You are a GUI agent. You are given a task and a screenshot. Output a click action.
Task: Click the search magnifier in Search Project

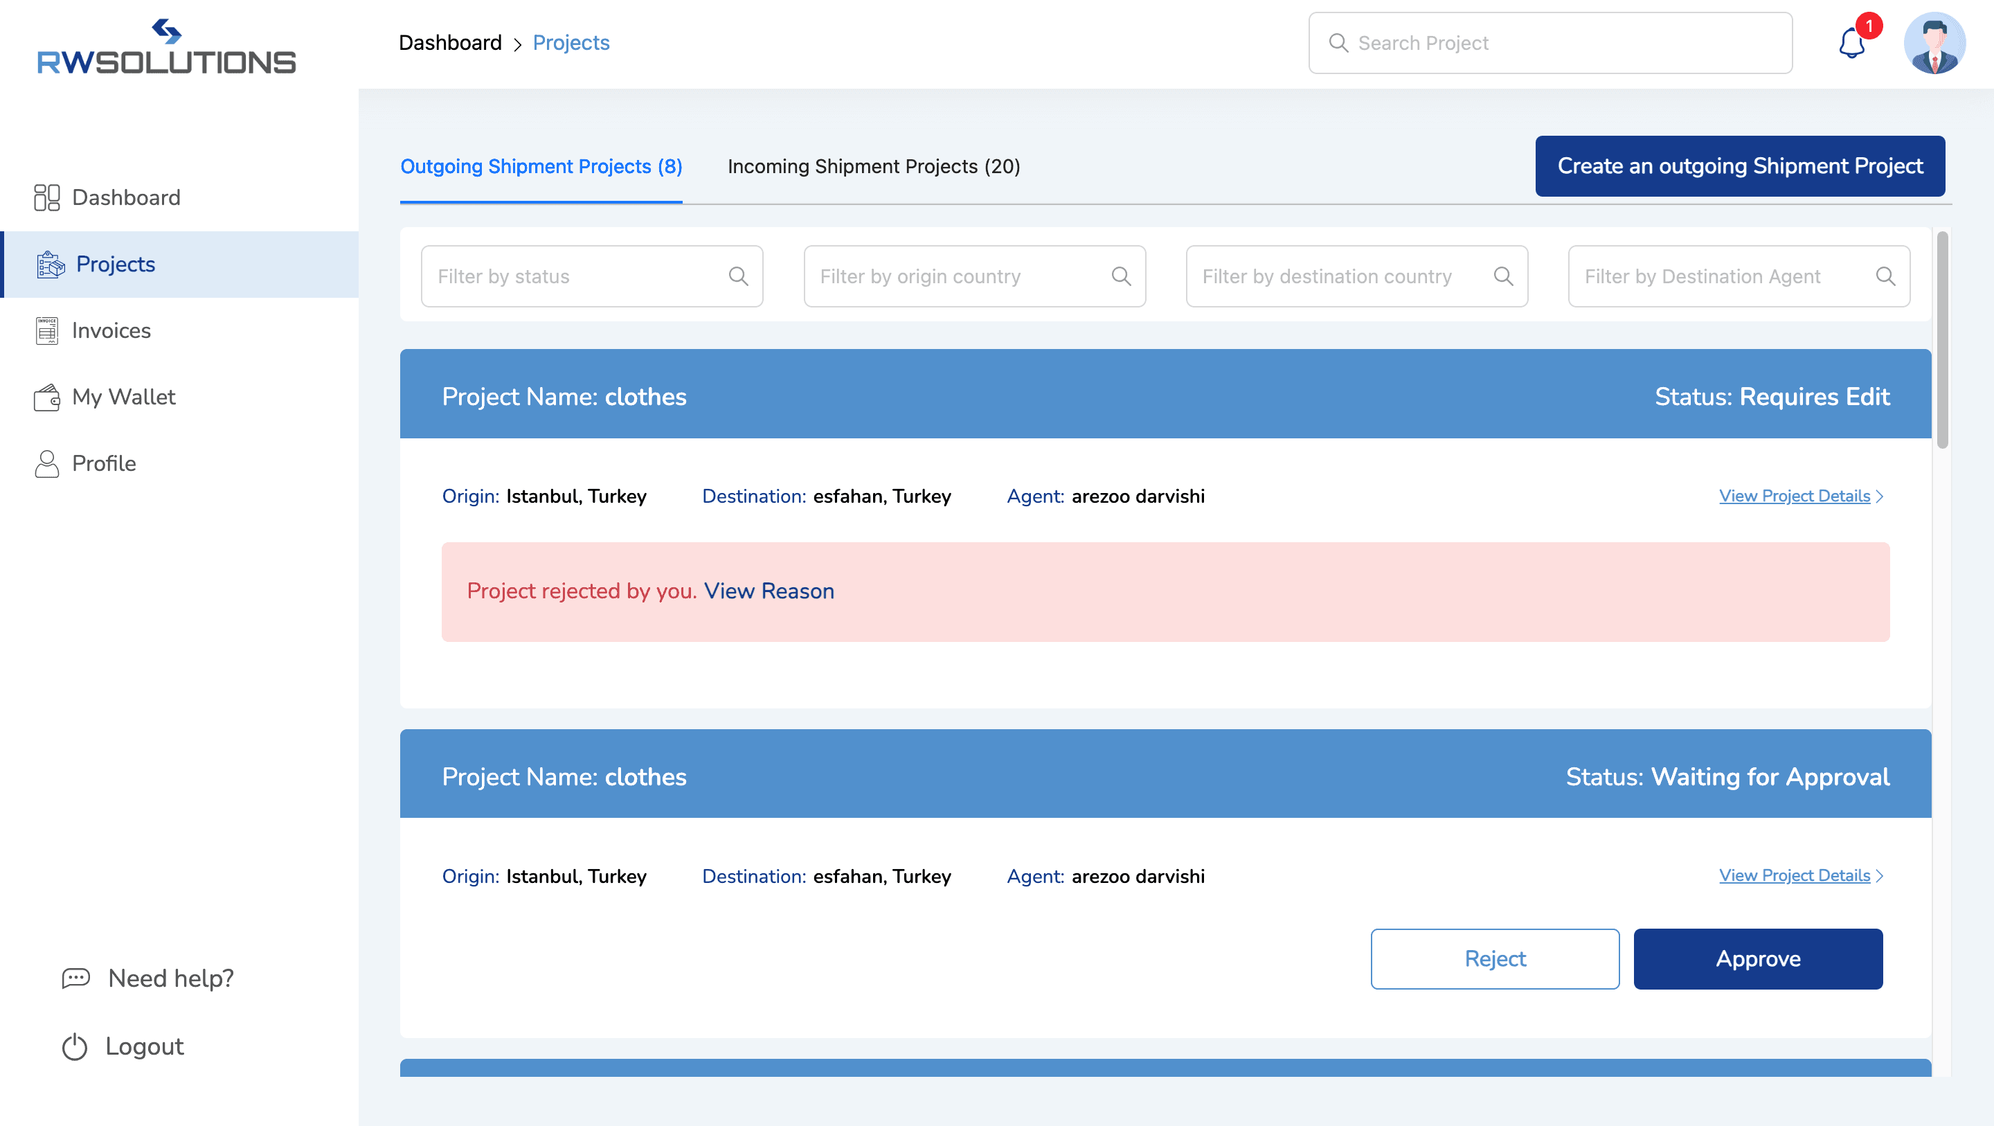(x=1338, y=43)
